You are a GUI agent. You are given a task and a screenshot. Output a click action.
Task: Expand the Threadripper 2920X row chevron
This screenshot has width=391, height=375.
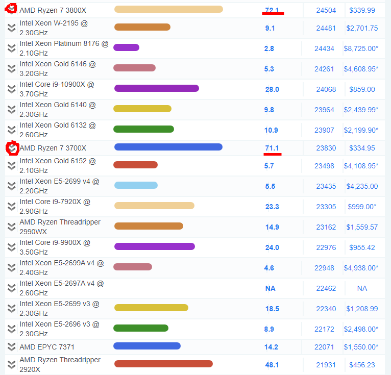(11, 365)
